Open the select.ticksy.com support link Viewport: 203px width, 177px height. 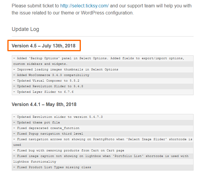pyautogui.click(x=84, y=6)
